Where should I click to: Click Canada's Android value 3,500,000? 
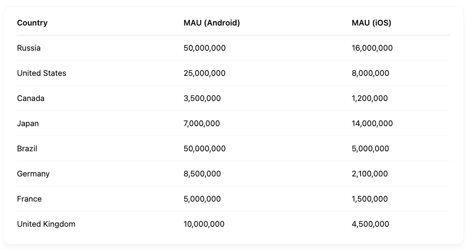pos(202,98)
